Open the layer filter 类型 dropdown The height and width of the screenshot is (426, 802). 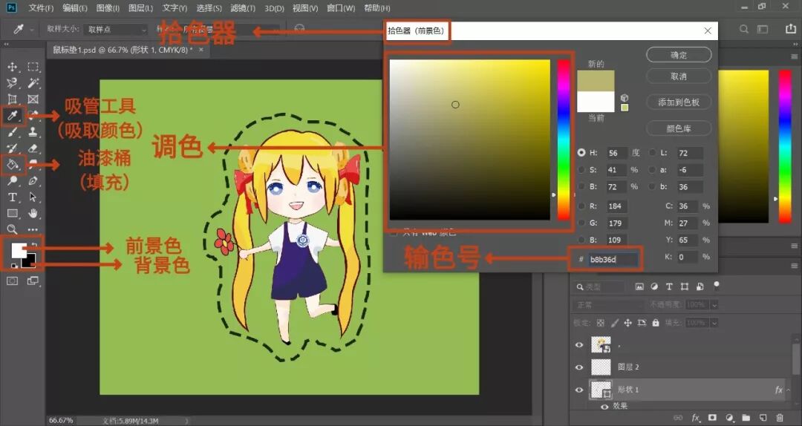tap(599, 287)
